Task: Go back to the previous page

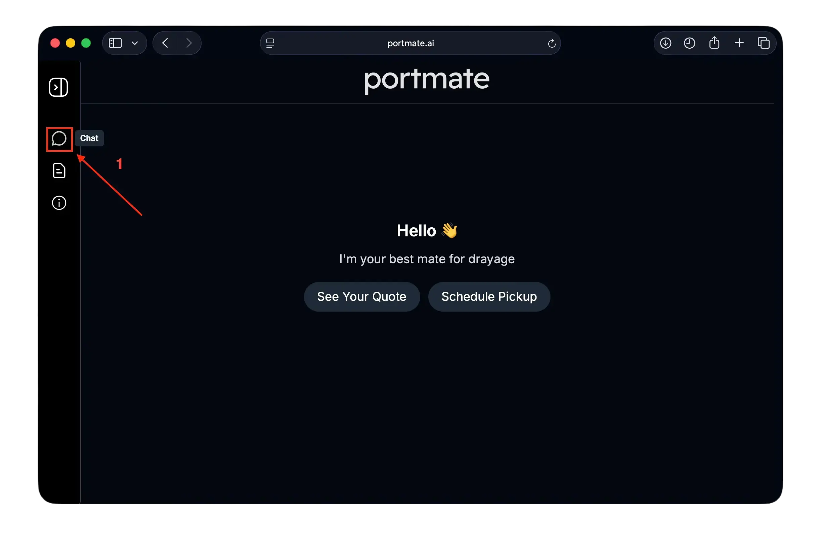Action: [x=165, y=43]
